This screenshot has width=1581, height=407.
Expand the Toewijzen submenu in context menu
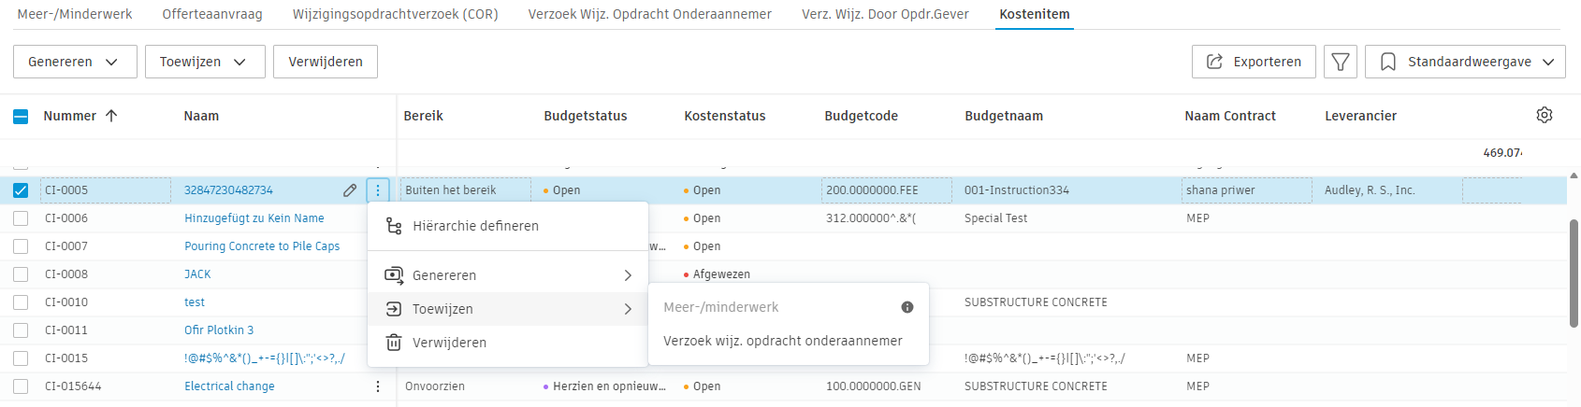508,309
